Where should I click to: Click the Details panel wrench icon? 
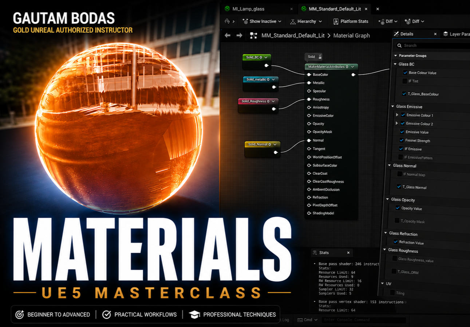point(396,34)
